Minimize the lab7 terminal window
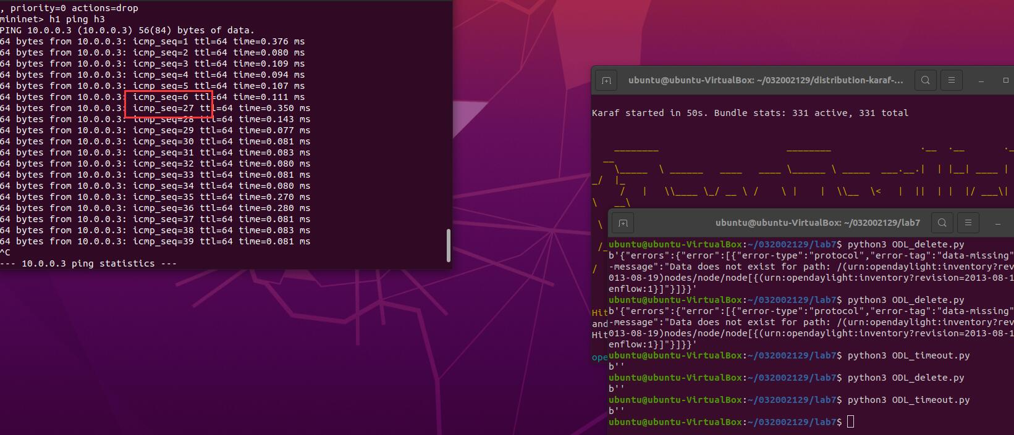The width and height of the screenshot is (1014, 435). pos(998,223)
